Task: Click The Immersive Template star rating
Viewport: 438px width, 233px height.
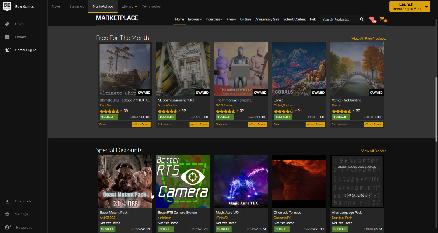Action: coord(225,111)
